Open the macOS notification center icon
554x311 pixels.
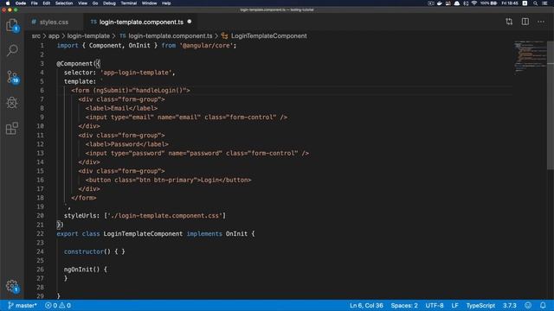tap(544, 3)
